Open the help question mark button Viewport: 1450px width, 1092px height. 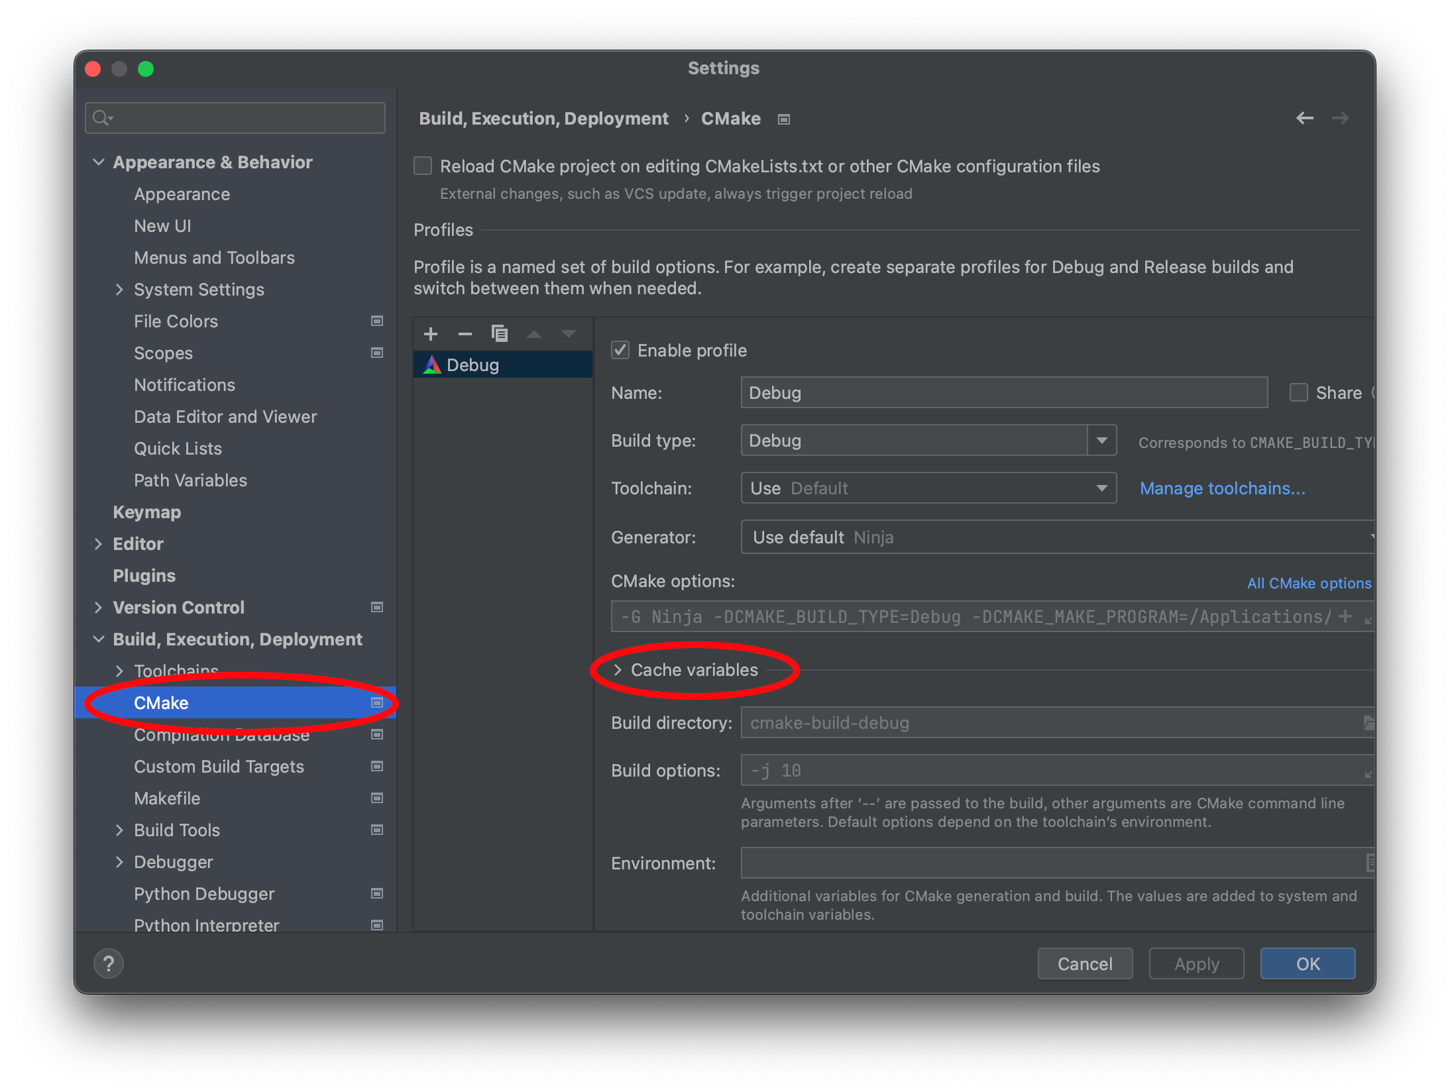click(109, 963)
